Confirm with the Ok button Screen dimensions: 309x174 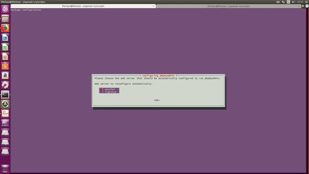[156, 100]
